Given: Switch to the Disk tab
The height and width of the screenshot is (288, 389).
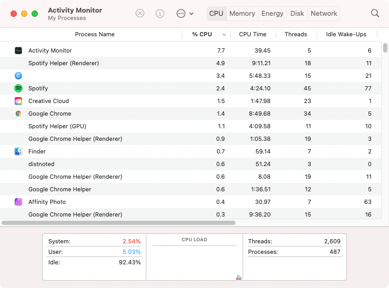Looking at the screenshot, I should (297, 13).
